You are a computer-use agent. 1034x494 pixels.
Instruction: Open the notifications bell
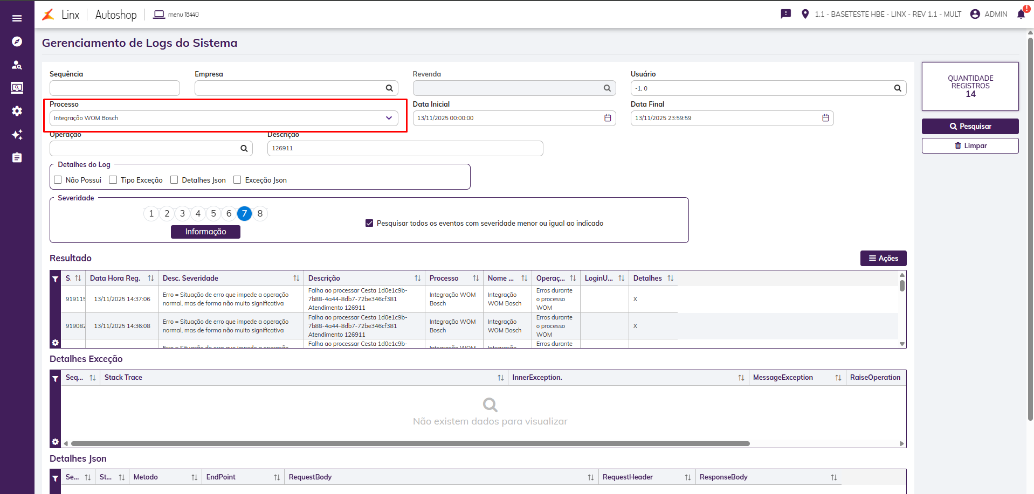(1021, 14)
